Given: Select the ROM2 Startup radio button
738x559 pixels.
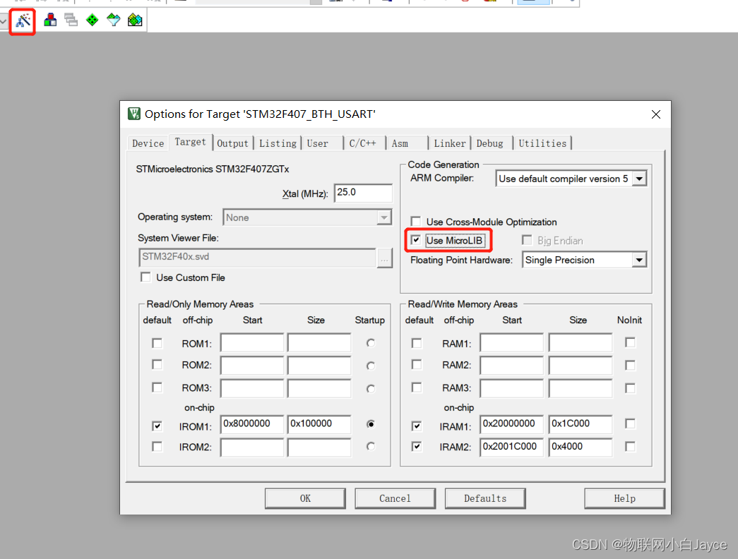Looking at the screenshot, I should (371, 366).
